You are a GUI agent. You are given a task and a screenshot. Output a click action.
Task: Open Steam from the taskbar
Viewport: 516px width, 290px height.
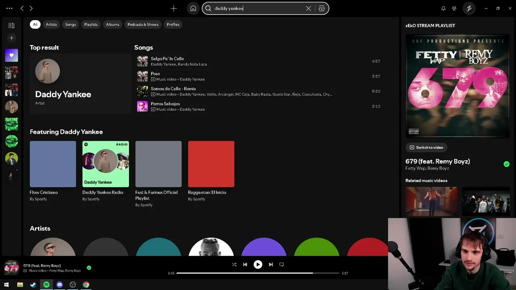[x=33, y=285]
